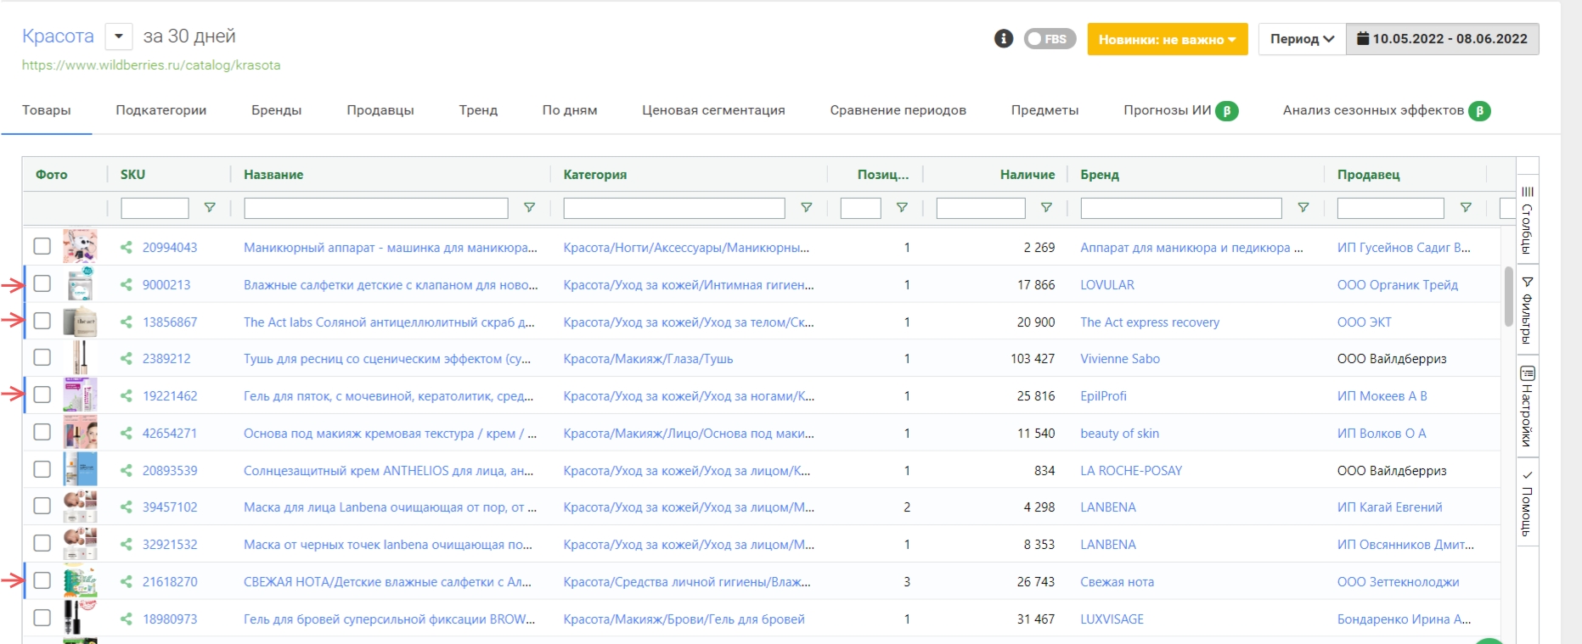Click the Название filter text field
This screenshot has width=1582, height=644.
(375, 208)
